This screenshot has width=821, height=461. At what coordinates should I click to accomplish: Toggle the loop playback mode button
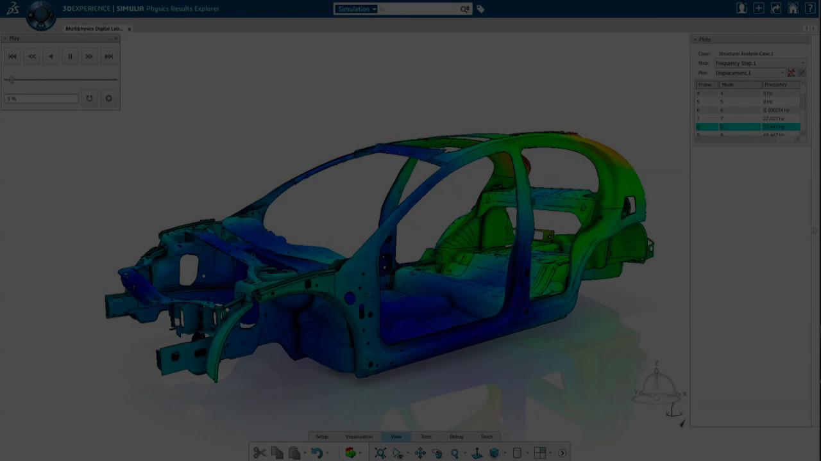89,99
